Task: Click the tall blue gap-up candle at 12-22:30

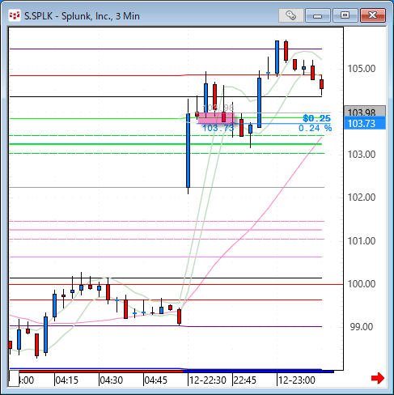Action: (x=188, y=151)
